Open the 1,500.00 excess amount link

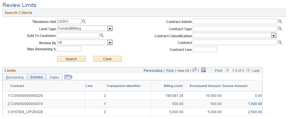click(255, 104)
